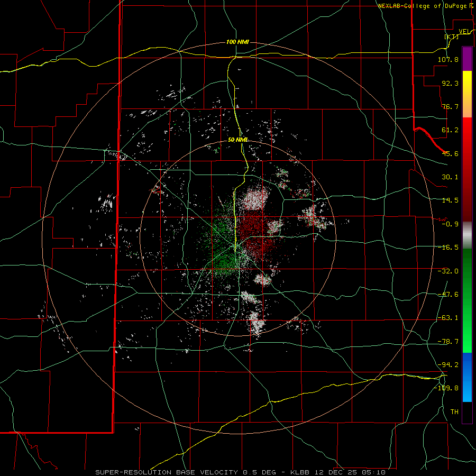Click the -78.7 velocity scale value

click(x=448, y=342)
